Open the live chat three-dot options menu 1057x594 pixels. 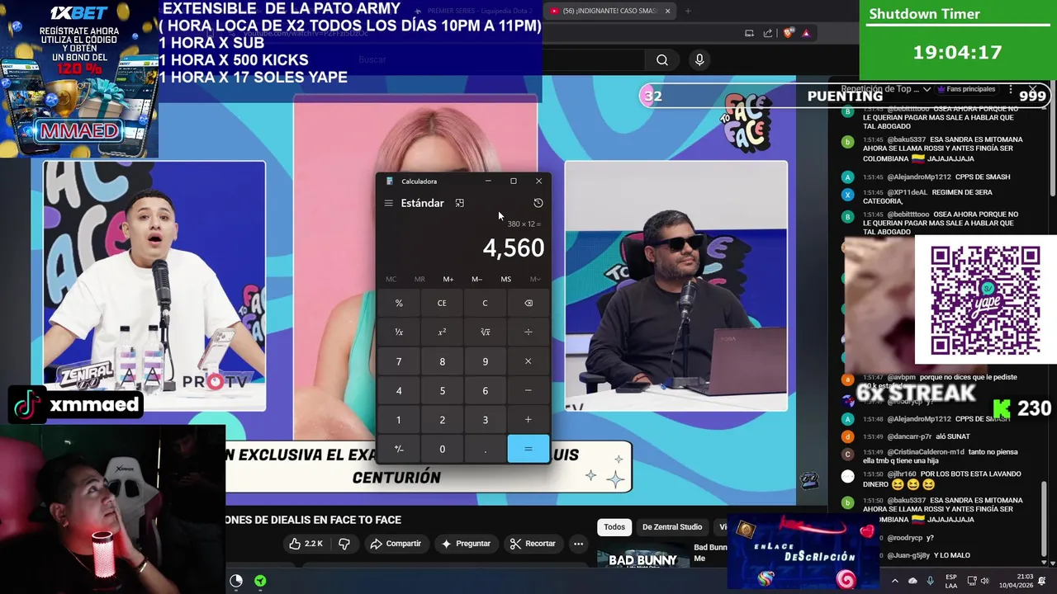pyautogui.click(x=1011, y=89)
